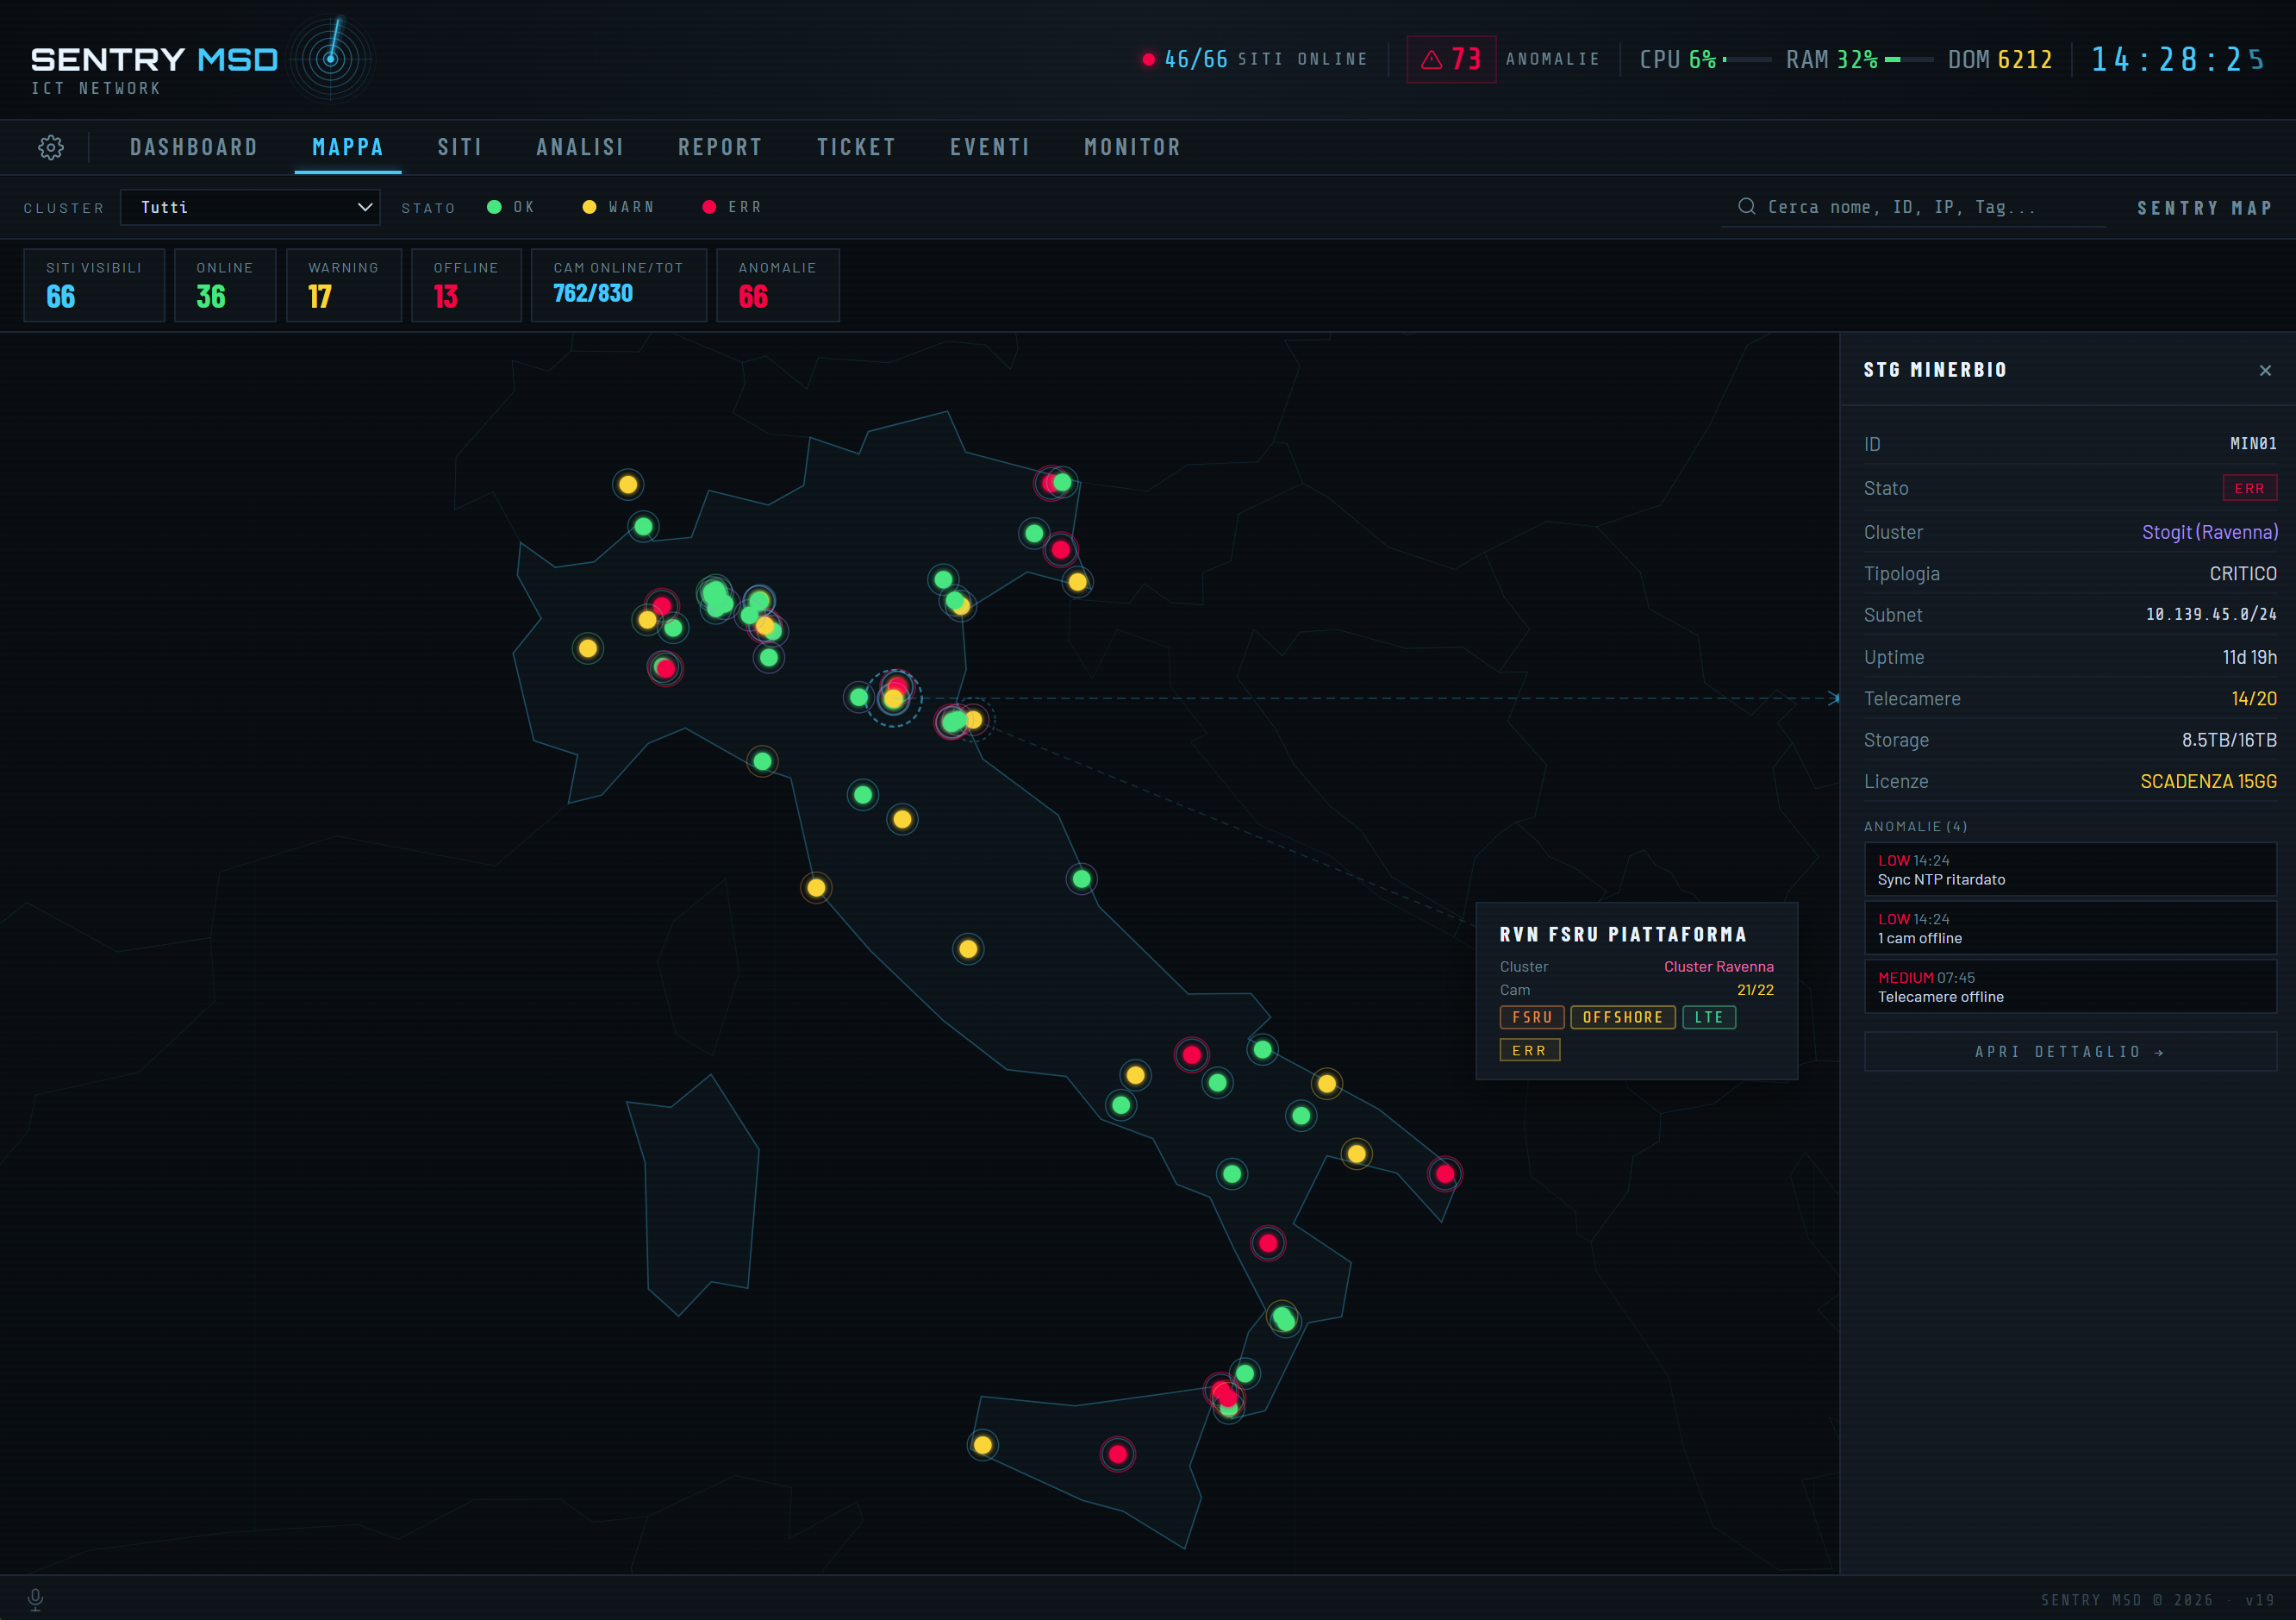Click the red marker north of Naples area
The height and width of the screenshot is (1620, 2296).
coord(1191,1054)
